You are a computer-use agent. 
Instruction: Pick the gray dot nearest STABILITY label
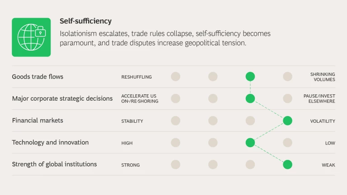[x=175, y=121]
